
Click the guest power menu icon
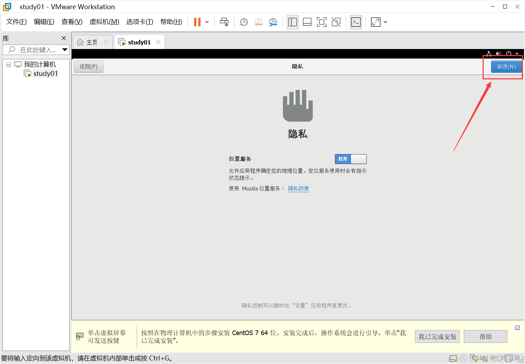509,54
